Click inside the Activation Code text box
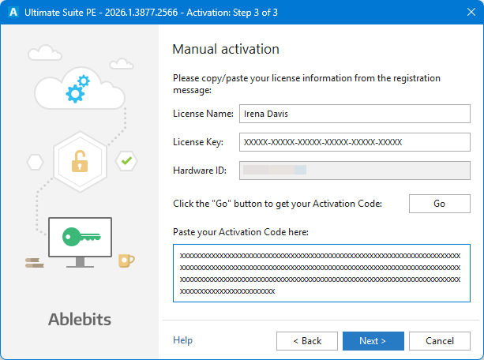Screen dimensions: 484x360 [321, 273]
